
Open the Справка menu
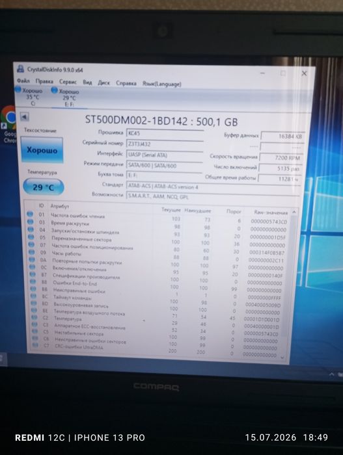[126, 83]
